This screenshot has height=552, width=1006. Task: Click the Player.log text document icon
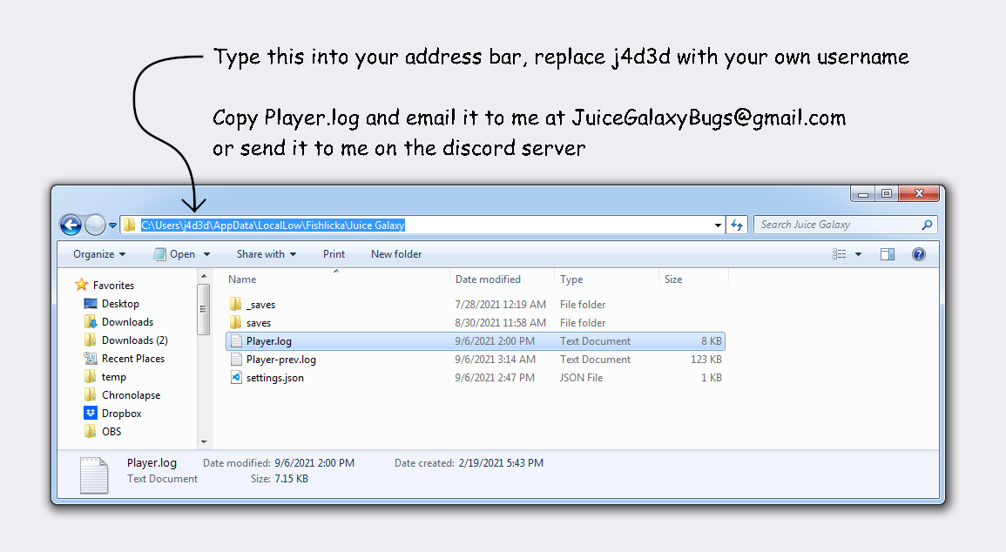pos(236,341)
